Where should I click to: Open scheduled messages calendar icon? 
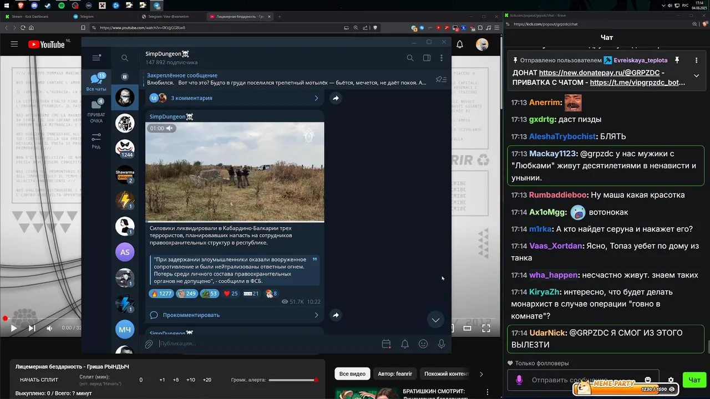click(x=387, y=344)
